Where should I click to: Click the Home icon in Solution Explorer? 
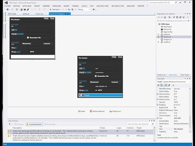click(x=165, y=17)
